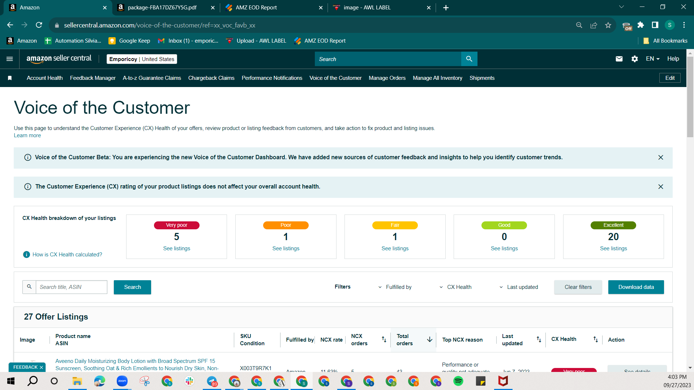Screen dimensions: 694x390
Task: Open Zoom from the taskbar
Action: (122, 381)
